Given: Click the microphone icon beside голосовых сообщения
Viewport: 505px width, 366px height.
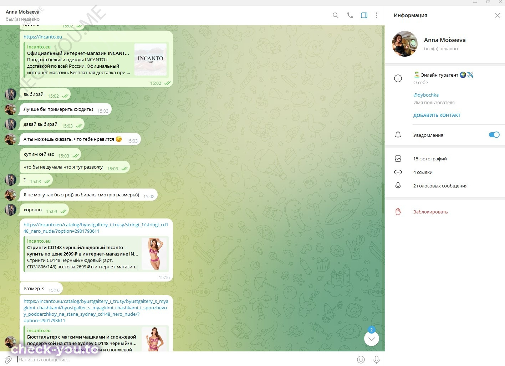Looking at the screenshot, I should click(x=398, y=186).
